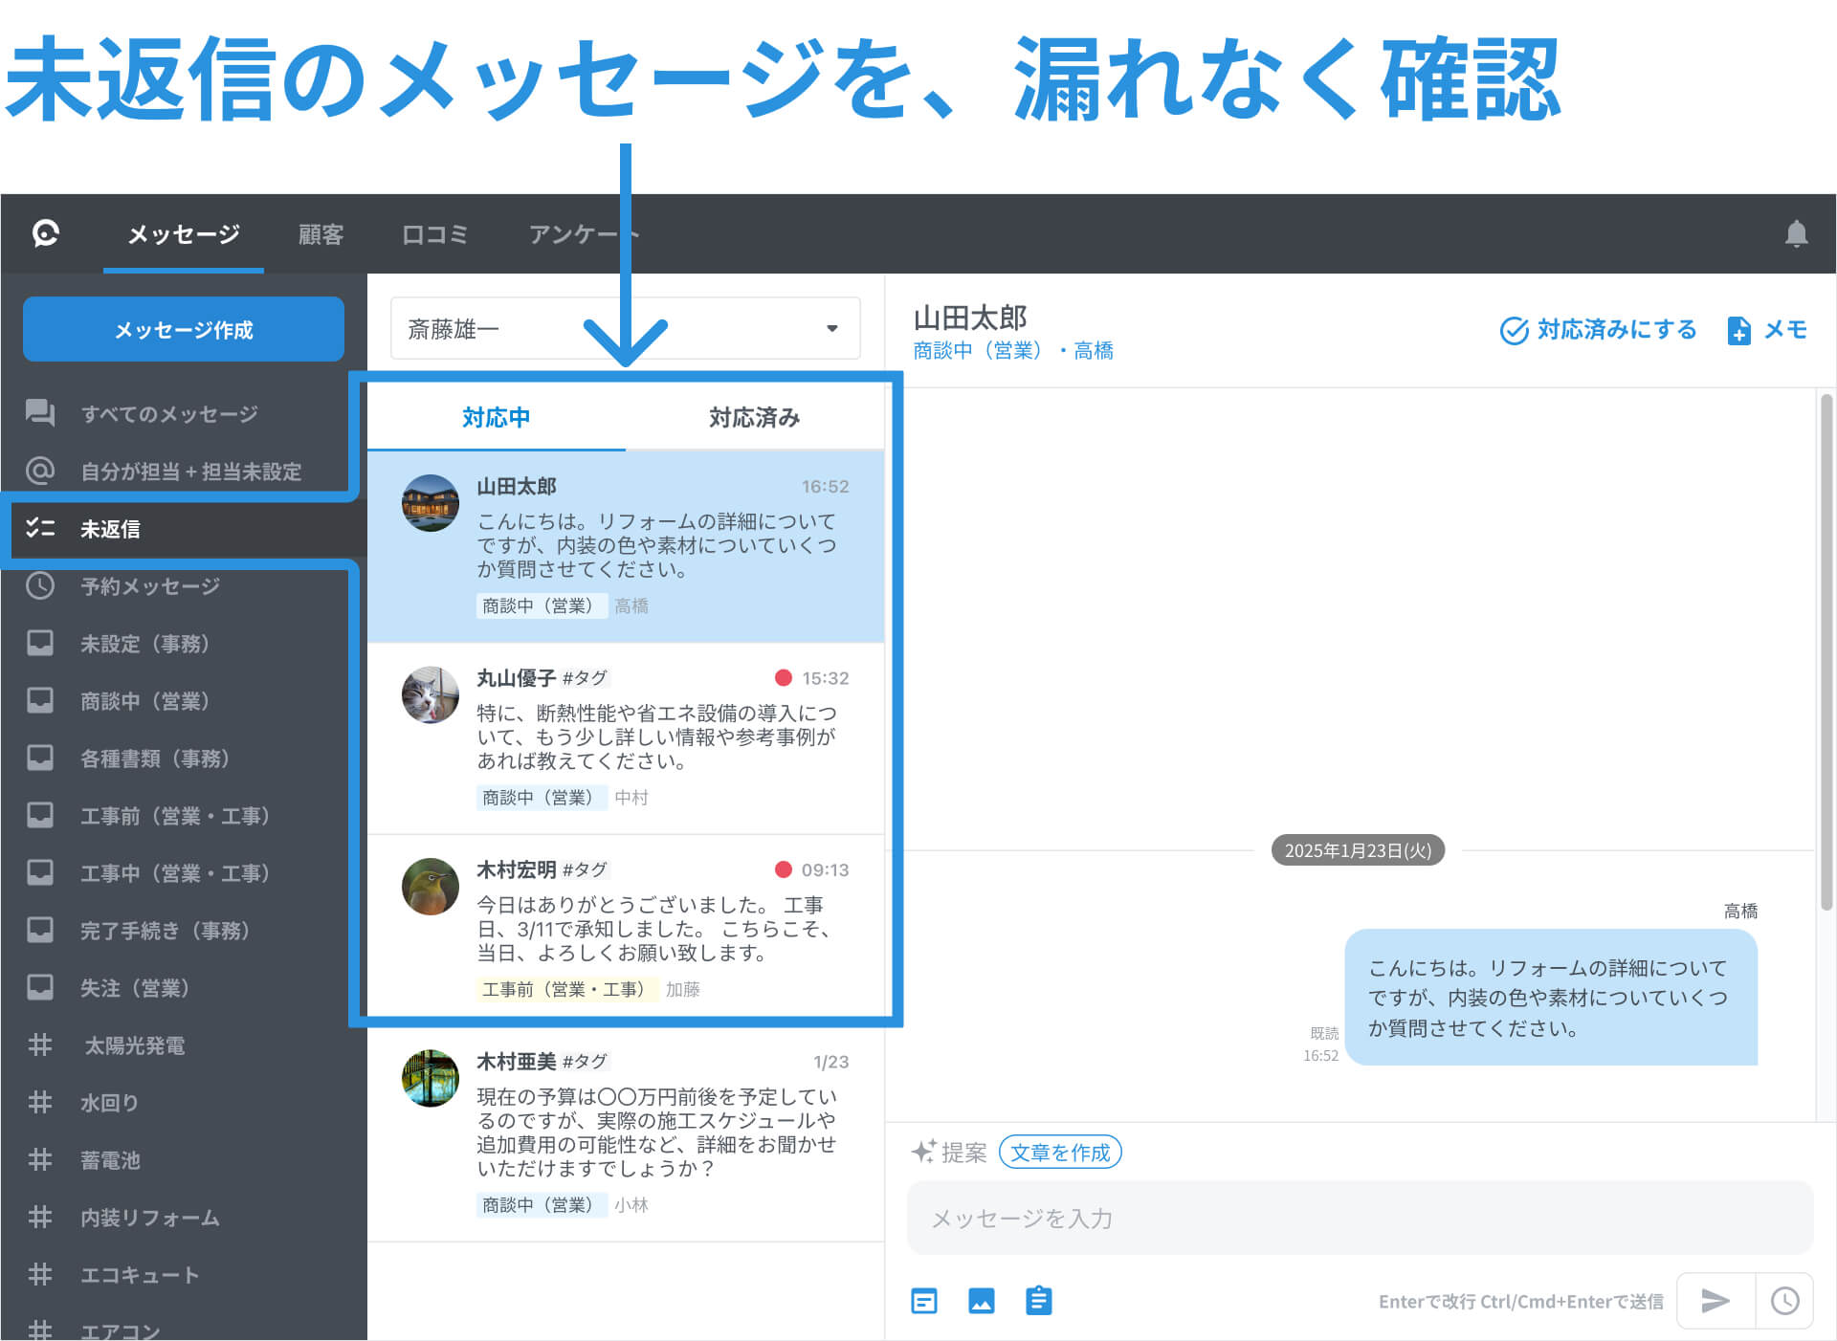1837x1341 pixels.
Task: Select 太陽光発電 tag in sidebar
Action: tap(134, 1045)
